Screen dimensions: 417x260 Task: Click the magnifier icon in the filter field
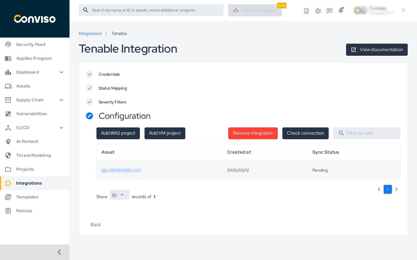341,133
